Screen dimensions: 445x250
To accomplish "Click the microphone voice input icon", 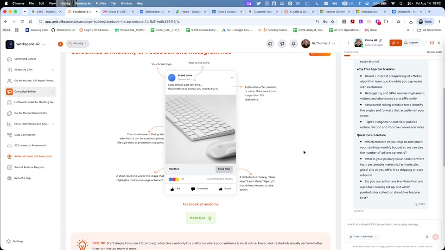I will tap(427, 237).
